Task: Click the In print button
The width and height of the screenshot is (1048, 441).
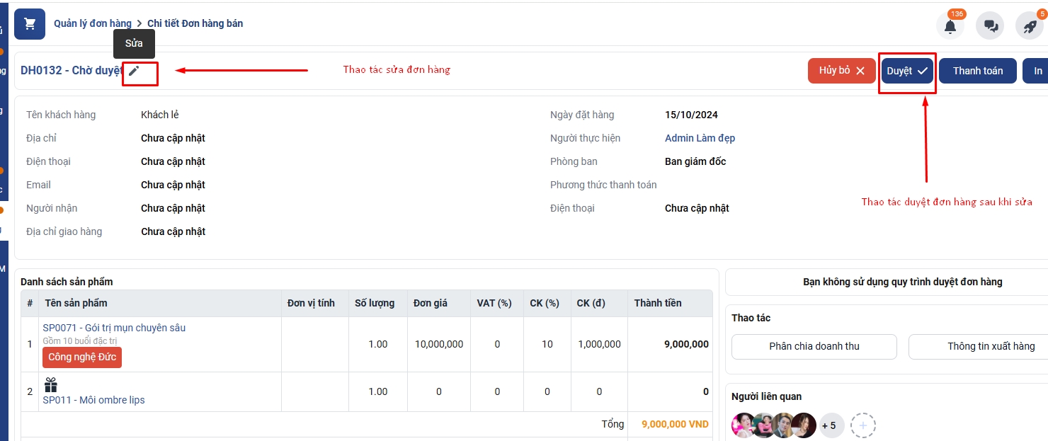Action: point(1037,71)
